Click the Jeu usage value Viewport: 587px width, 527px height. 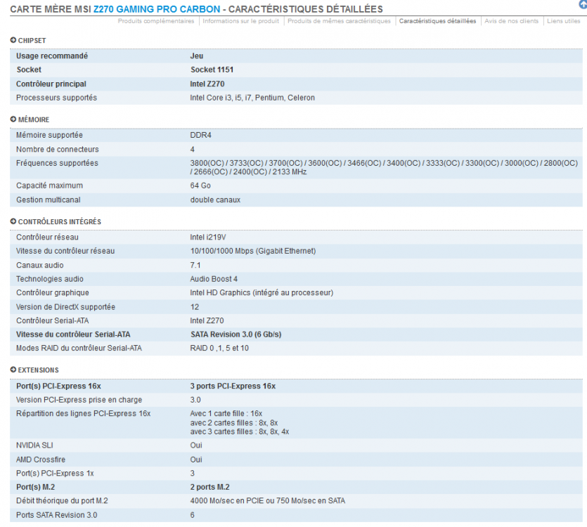(197, 56)
